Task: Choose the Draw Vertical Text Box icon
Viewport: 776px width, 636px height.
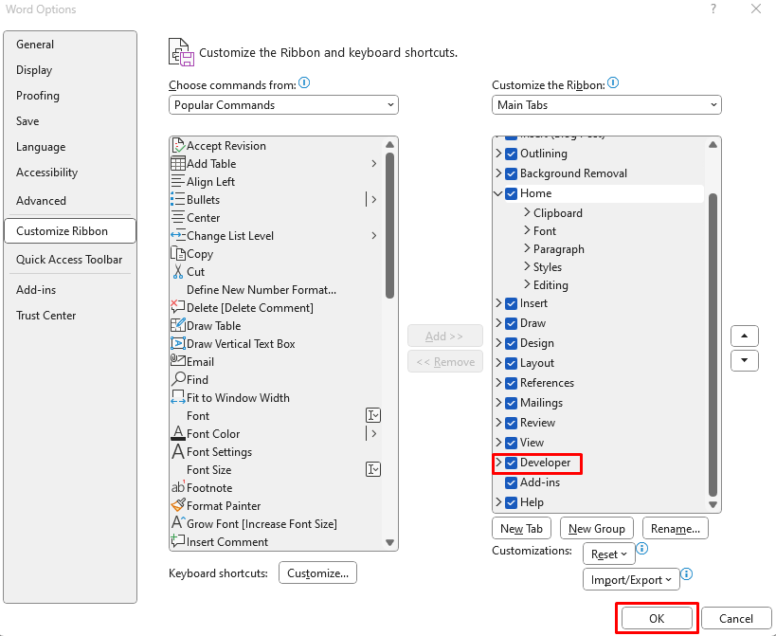Action: 178,343
